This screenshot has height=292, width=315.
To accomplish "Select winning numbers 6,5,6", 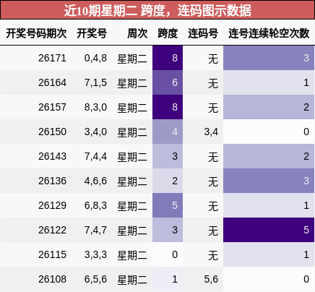I will tap(95, 279).
